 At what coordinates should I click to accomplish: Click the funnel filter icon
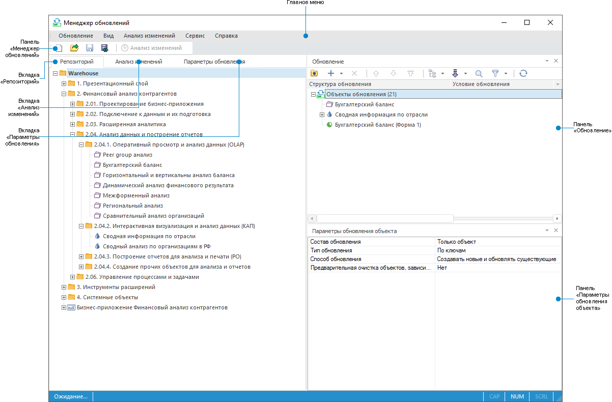pos(495,73)
